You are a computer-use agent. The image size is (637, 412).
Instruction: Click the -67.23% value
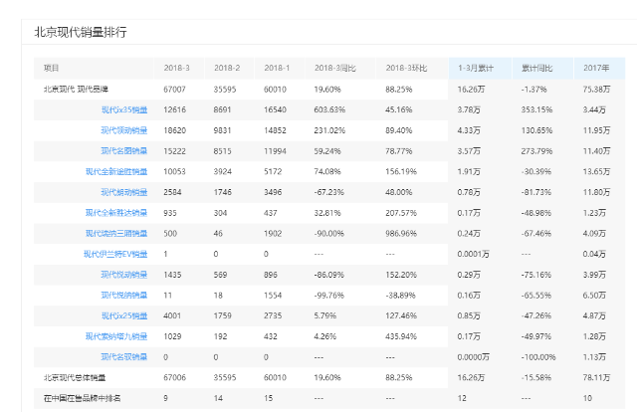coord(329,192)
